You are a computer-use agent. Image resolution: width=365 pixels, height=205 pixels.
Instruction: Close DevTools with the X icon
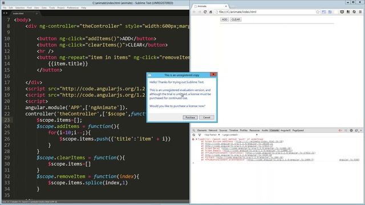pos(361,130)
